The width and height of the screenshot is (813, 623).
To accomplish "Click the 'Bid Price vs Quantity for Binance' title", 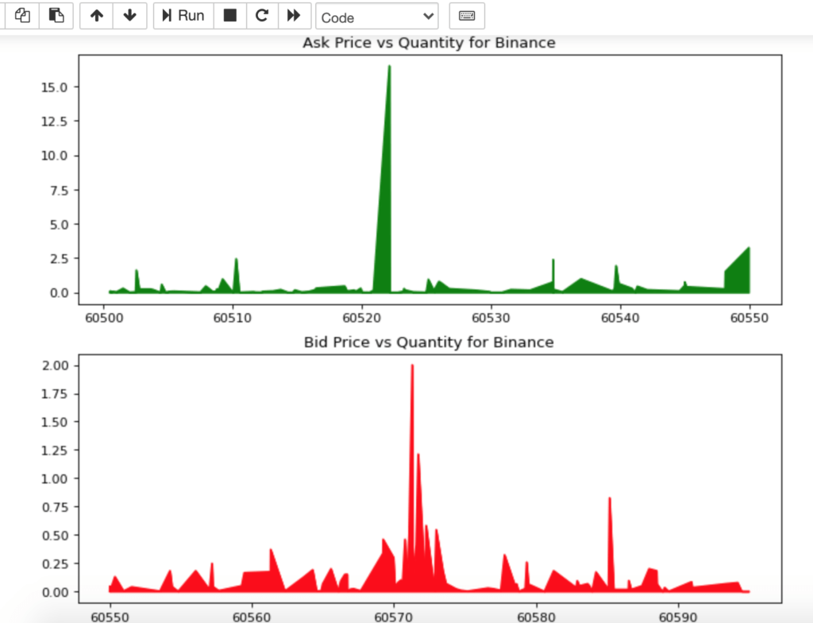I will pyautogui.click(x=430, y=342).
